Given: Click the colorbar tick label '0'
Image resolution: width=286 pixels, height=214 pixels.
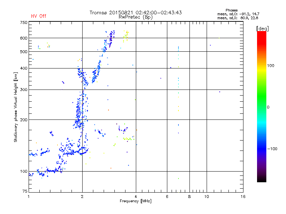Looking at the screenshot, I should (x=268, y=107).
